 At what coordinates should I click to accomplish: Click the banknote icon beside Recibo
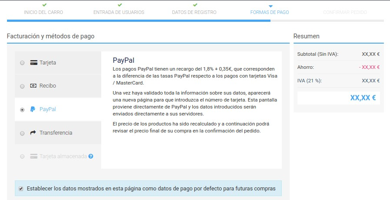(x=33, y=86)
